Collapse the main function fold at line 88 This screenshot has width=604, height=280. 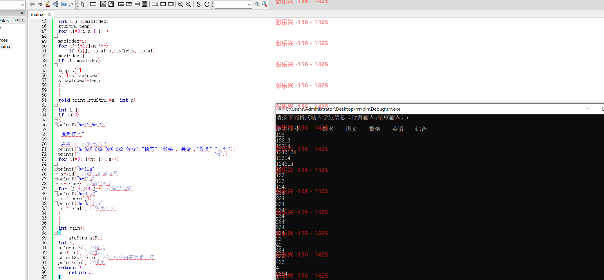[x=56, y=233]
